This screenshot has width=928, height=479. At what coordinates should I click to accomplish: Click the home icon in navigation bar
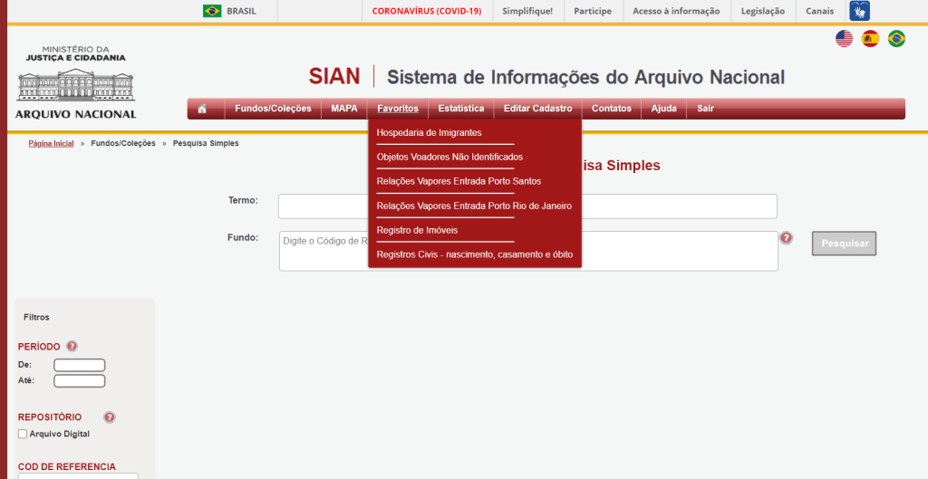(x=202, y=109)
